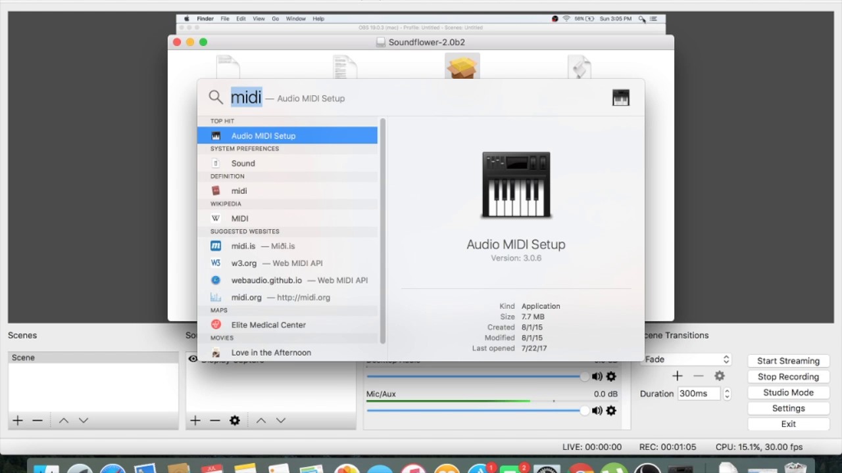Click the Spotlight search field containing midi
This screenshot has height=473, width=842.
414,98
